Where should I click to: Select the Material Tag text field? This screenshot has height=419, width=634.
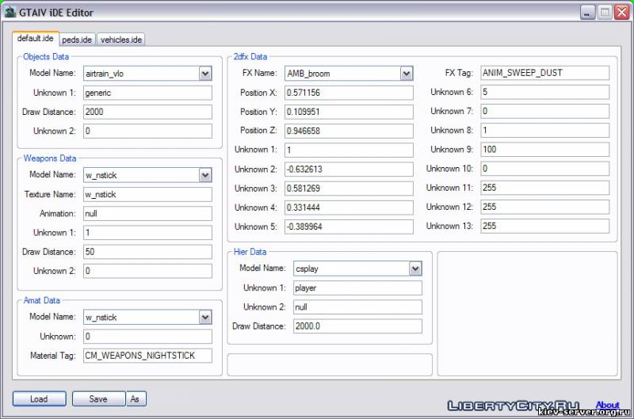tap(147, 356)
